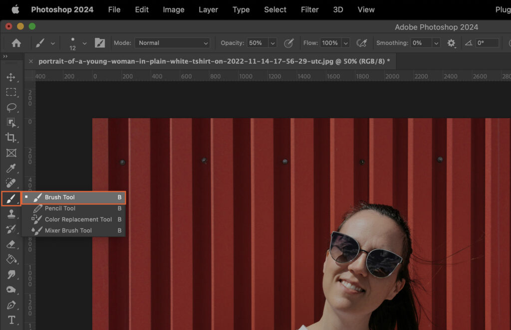Select the Move tool
This screenshot has height=330, width=511.
pos(11,77)
